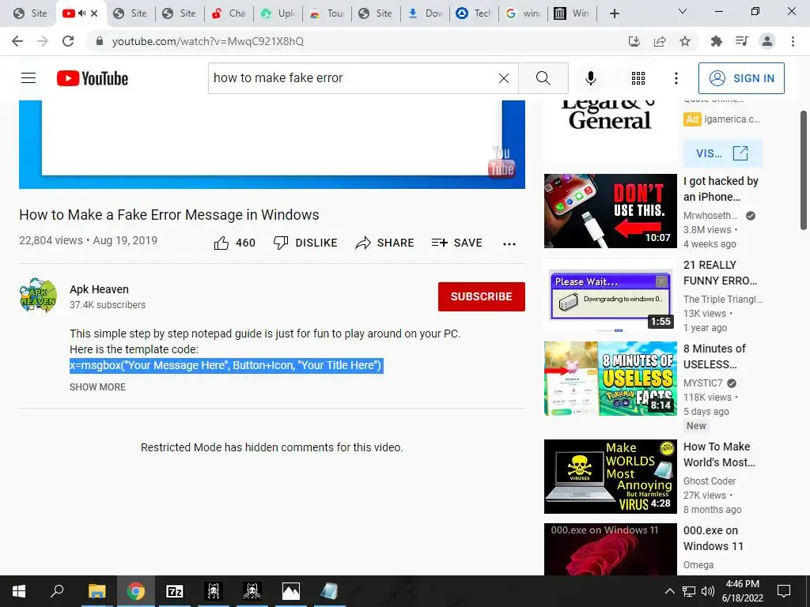The width and height of the screenshot is (810, 607).
Task: Expand description with SHOW MORE
Action: (97, 387)
